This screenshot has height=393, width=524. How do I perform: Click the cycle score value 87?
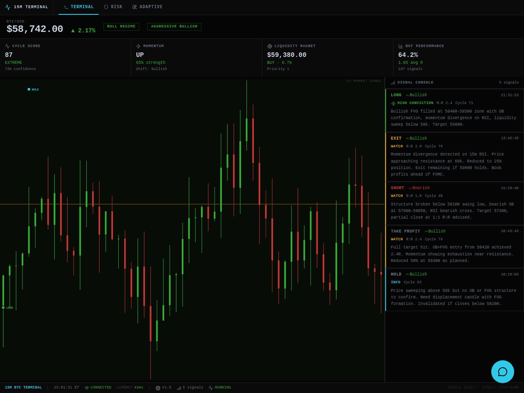pyautogui.click(x=9, y=55)
